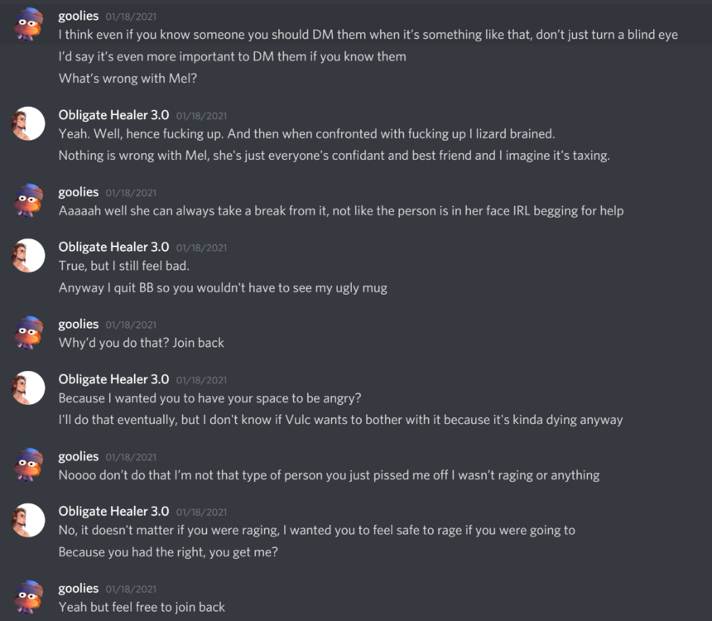Click the timestamp on goolies' first message
The image size is (712, 621).
click(130, 15)
